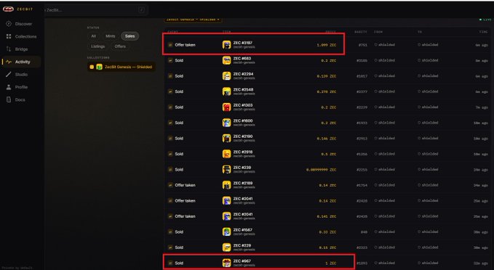Click the Sold icon in ZEC #2294 row
494x270 pixels.
pos(170,76)
